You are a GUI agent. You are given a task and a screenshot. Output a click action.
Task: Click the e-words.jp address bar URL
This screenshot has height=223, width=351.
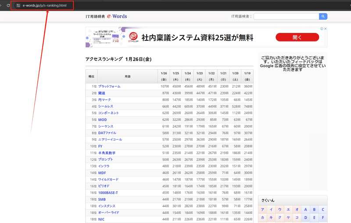click(45, 5)
